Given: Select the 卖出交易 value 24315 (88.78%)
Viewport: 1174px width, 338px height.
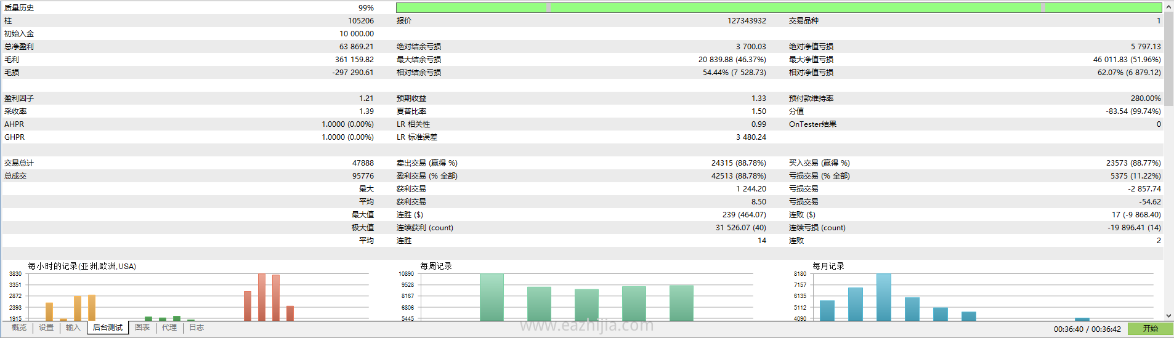Looking at the screenshot, I should (x=739, y=163).
